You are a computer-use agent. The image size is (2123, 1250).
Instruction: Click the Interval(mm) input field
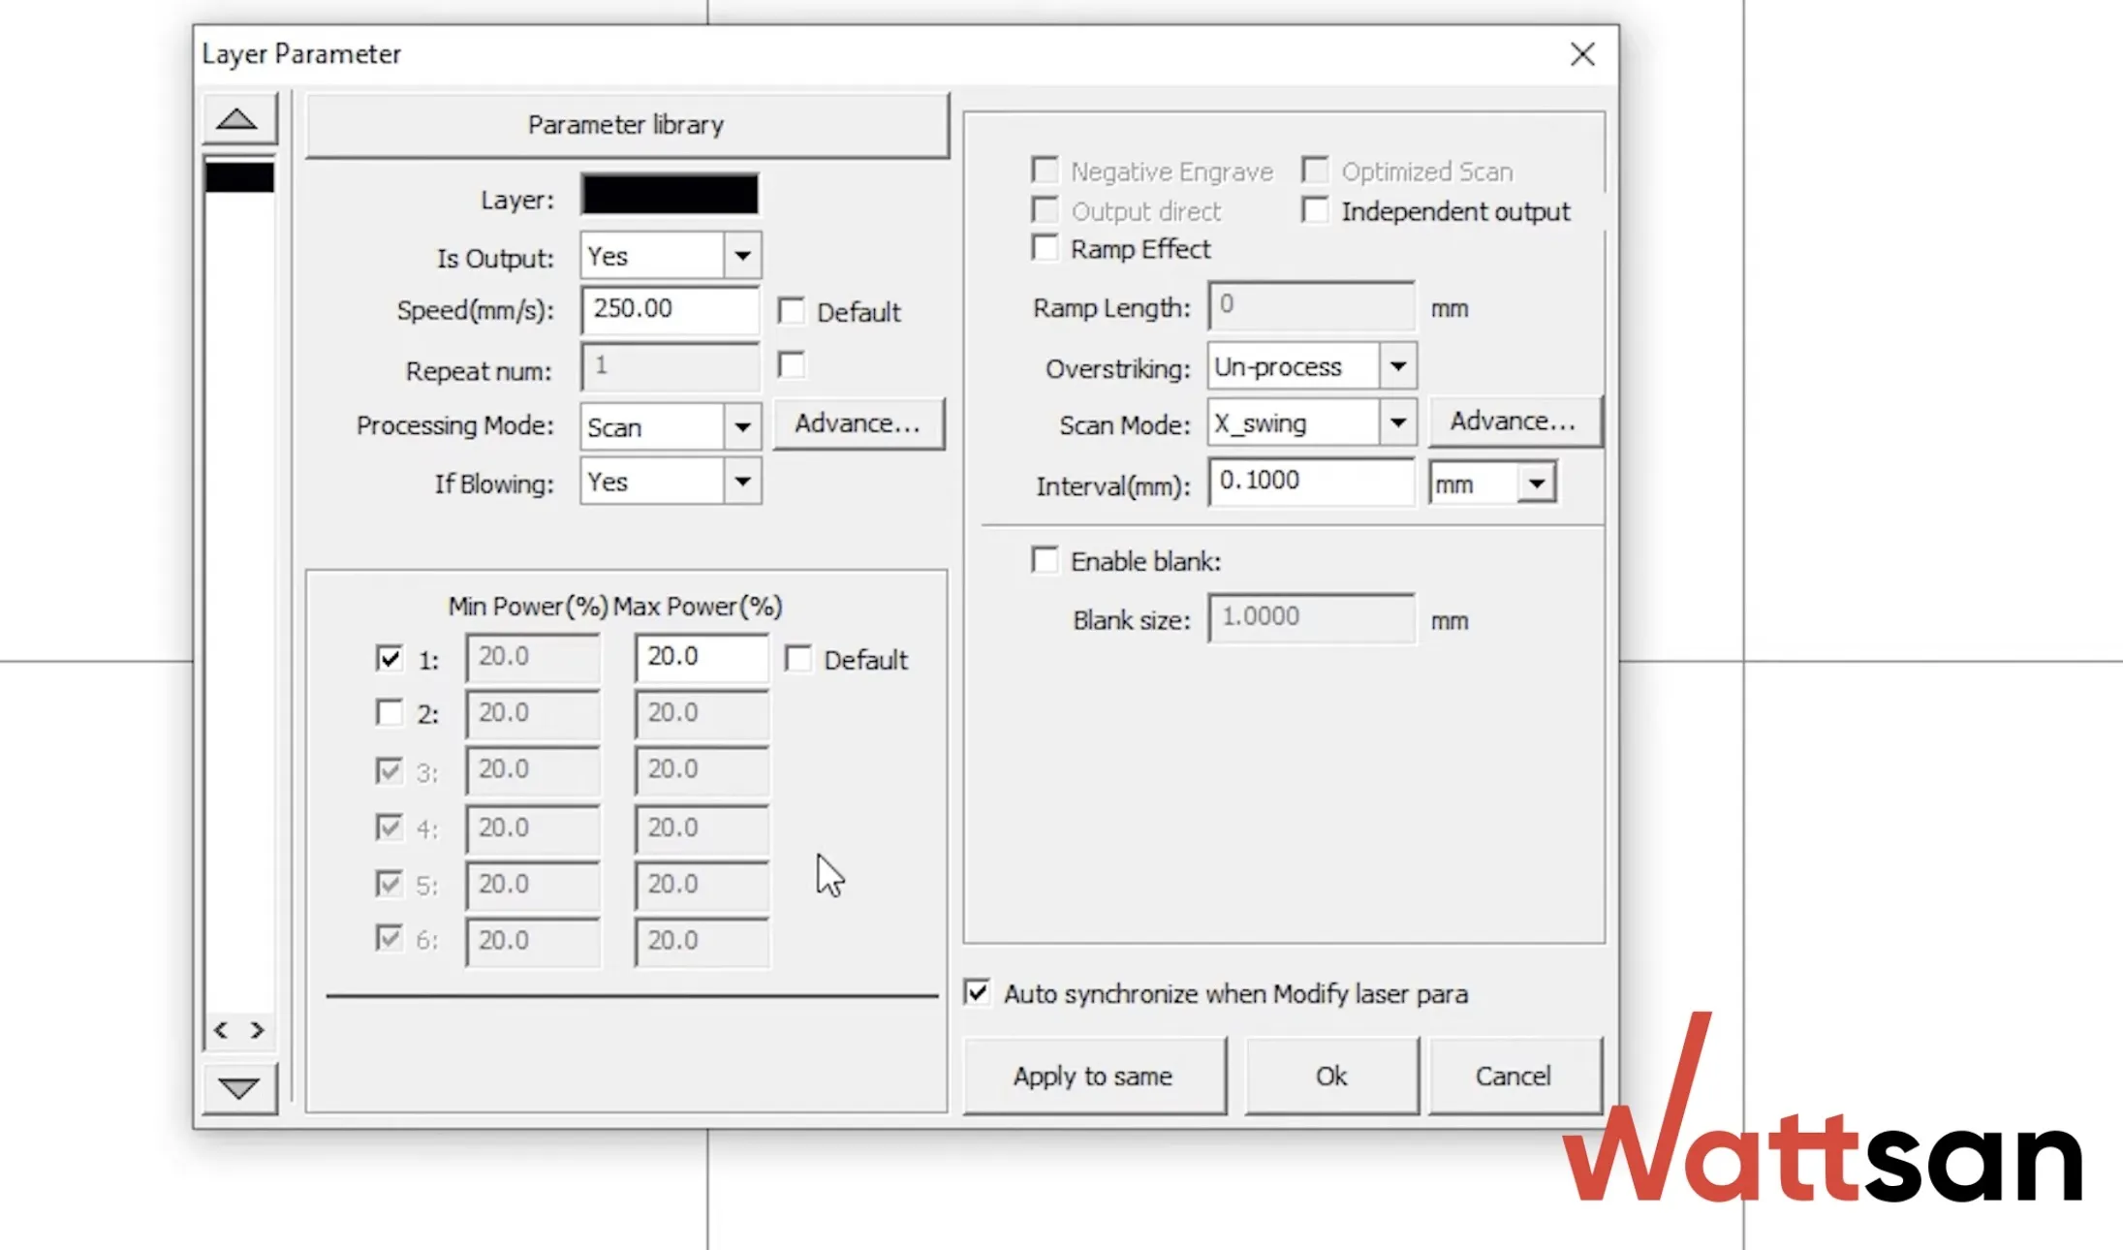1311,481
